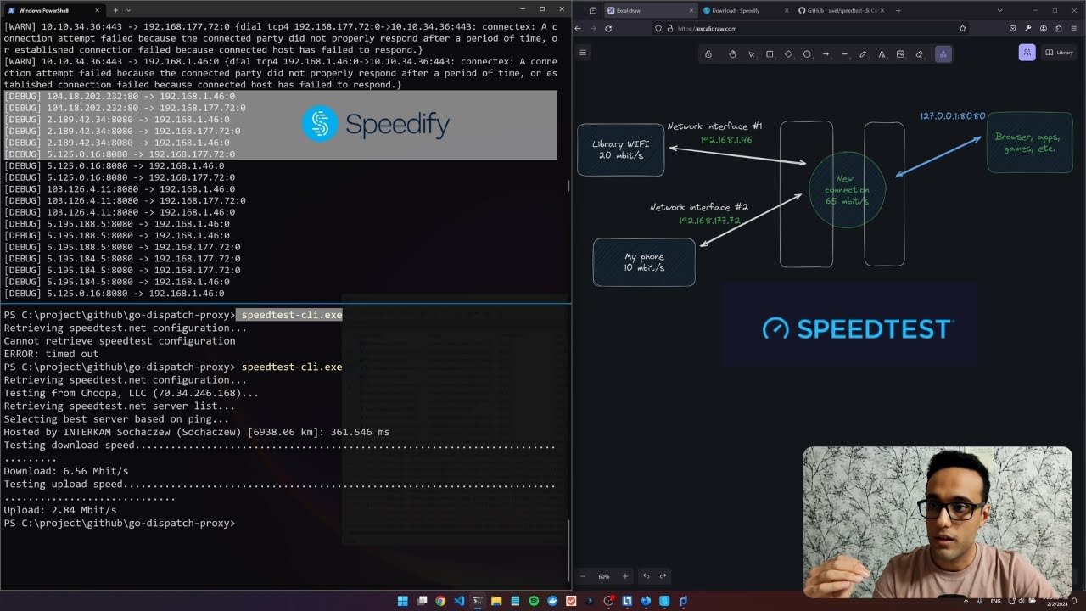Open Firefox View icon in tab bar
This screenshot has width=1086, height=611.
pyautogui.click(x=593, y=10)
